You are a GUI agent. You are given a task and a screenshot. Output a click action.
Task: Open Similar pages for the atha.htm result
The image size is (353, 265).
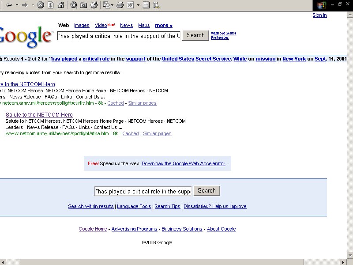[x=157, y=133]
